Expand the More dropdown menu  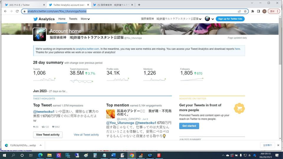[x=85, y=19]
